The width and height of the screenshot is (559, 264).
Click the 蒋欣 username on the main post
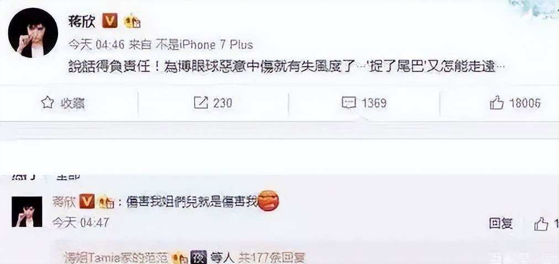82,22
